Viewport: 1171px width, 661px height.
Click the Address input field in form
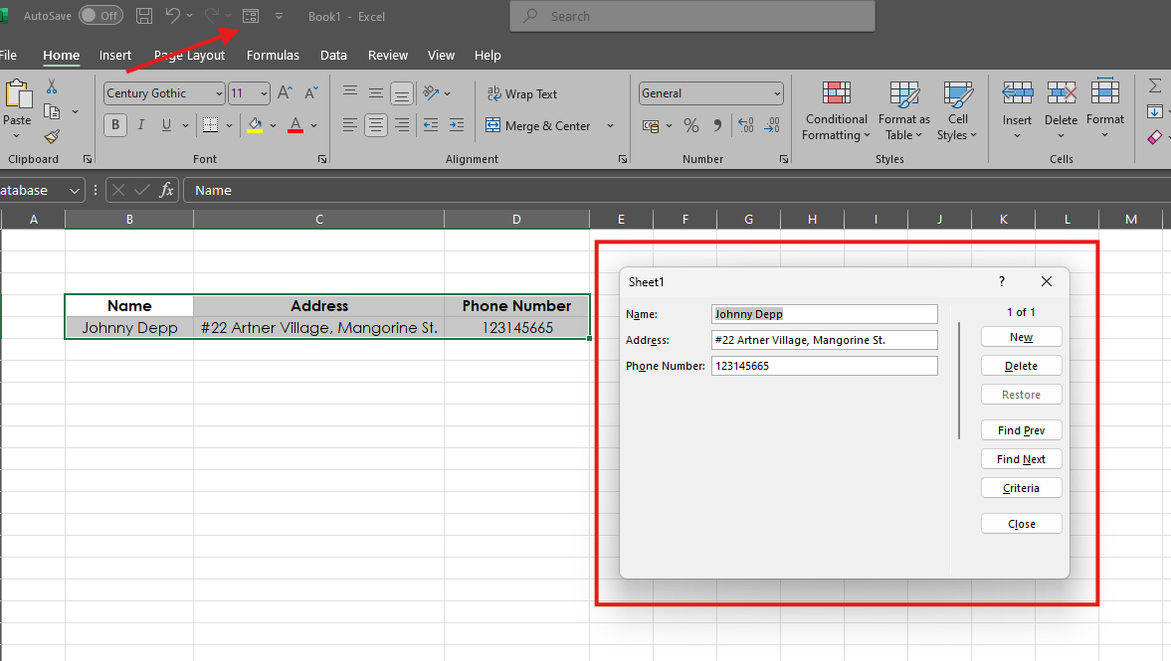824,340
